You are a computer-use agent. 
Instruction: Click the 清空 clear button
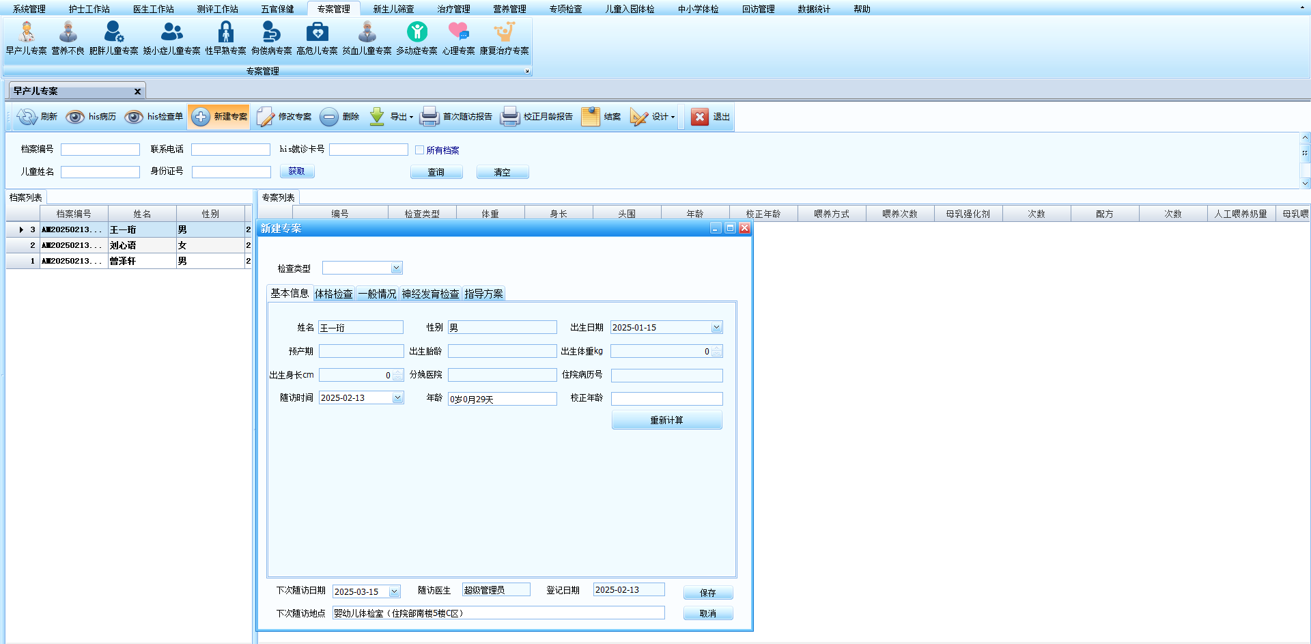[x=503, y=172]
